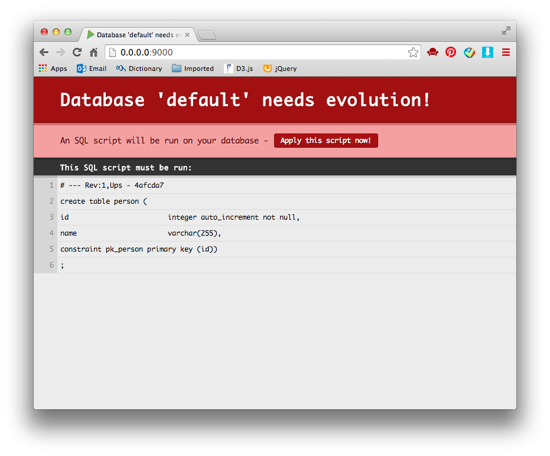Open the blue download arrow extension
This screenshot has width=550, height=456.
487,52
